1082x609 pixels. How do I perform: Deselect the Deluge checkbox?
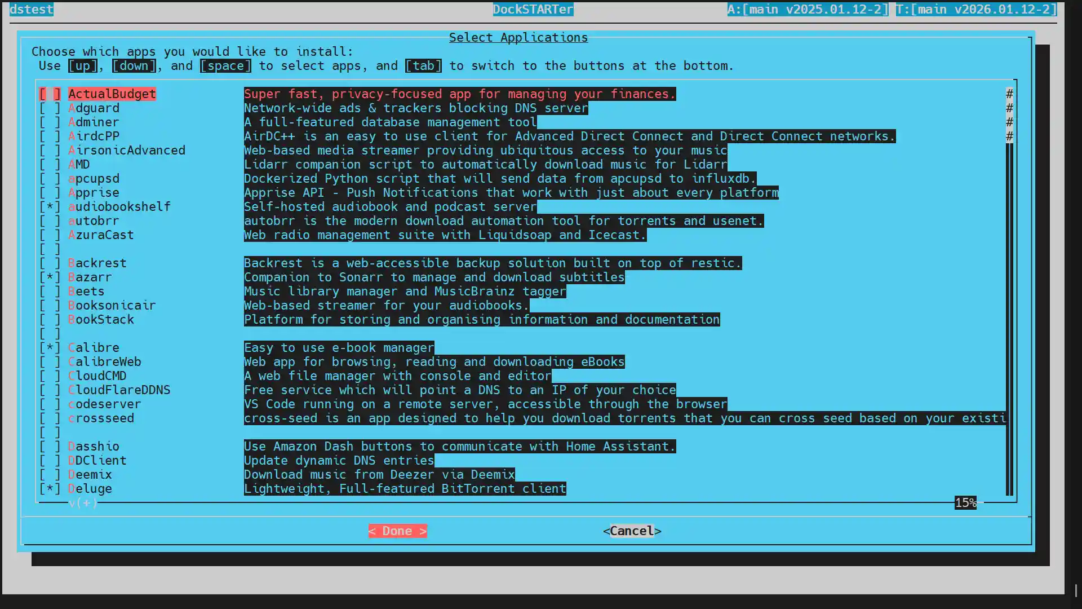click(x=50, y=489)
